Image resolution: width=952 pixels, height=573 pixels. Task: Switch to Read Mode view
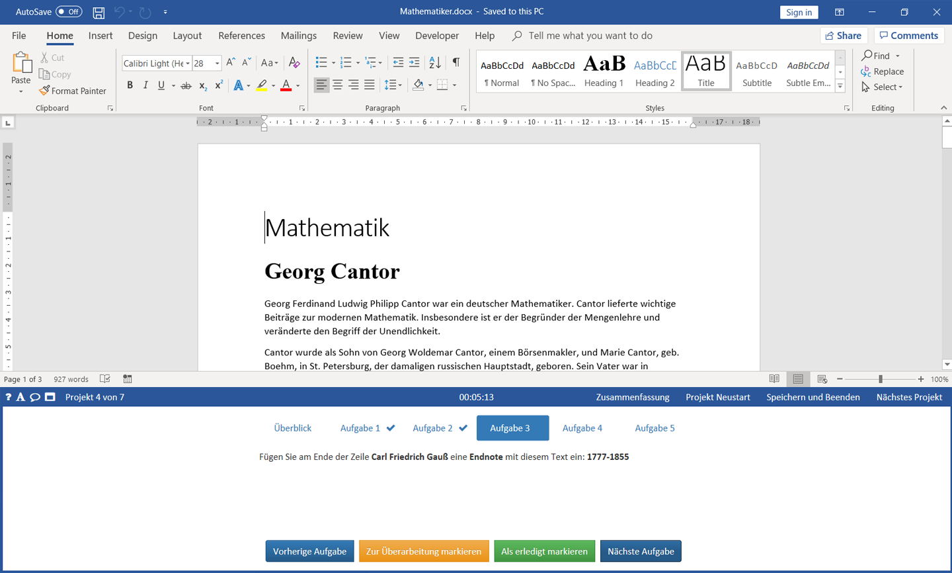click(x=774, y=379)
